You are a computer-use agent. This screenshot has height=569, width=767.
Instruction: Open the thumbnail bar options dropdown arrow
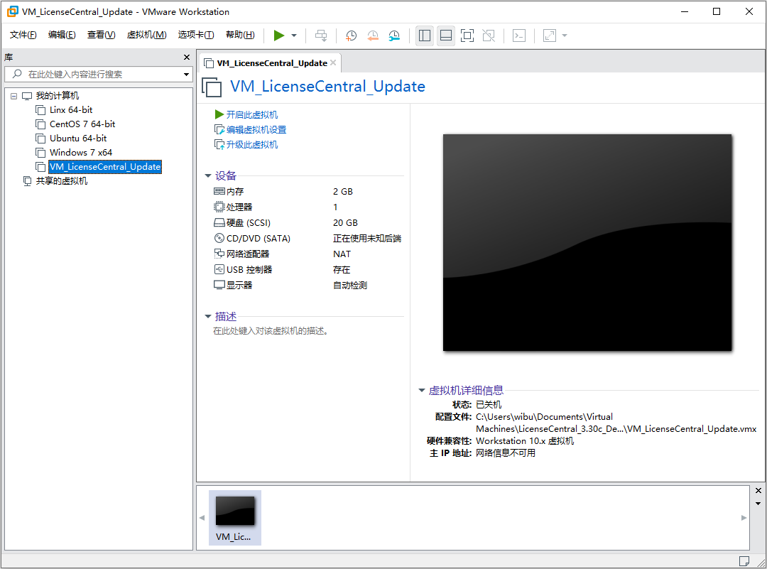click(x=758, y=504)
